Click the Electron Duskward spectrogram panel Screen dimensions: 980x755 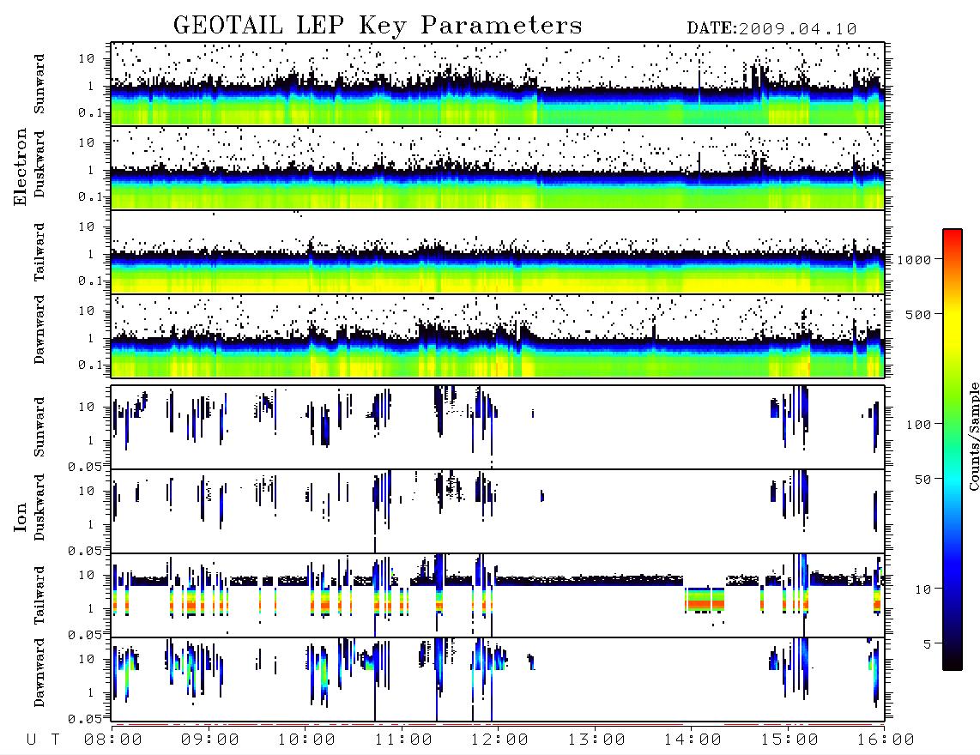[498, 167]
